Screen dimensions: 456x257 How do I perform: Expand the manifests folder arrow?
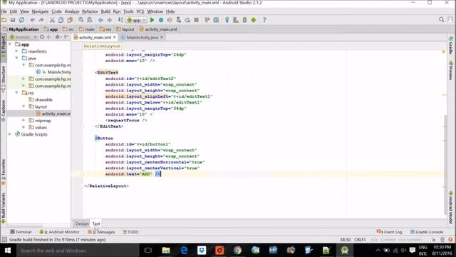tap(17, 51)
